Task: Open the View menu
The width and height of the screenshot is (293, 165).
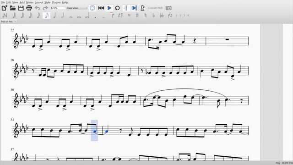Action: (15, 2)
